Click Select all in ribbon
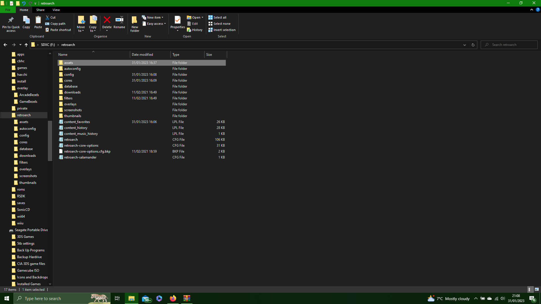The width and height of the screenshot is (541, 304). [217, 17]
